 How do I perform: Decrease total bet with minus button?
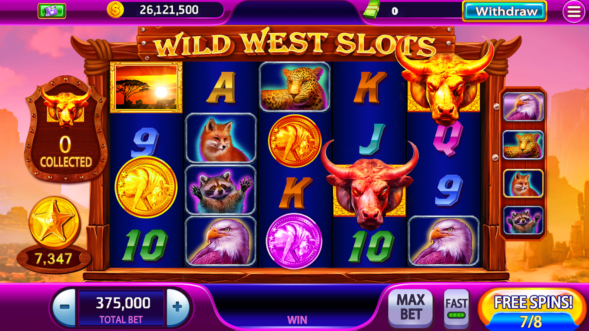[x=64, y=307]
